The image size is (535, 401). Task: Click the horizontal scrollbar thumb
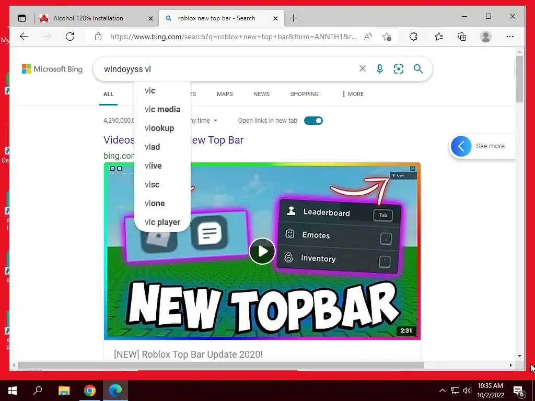tap(221, 365)
